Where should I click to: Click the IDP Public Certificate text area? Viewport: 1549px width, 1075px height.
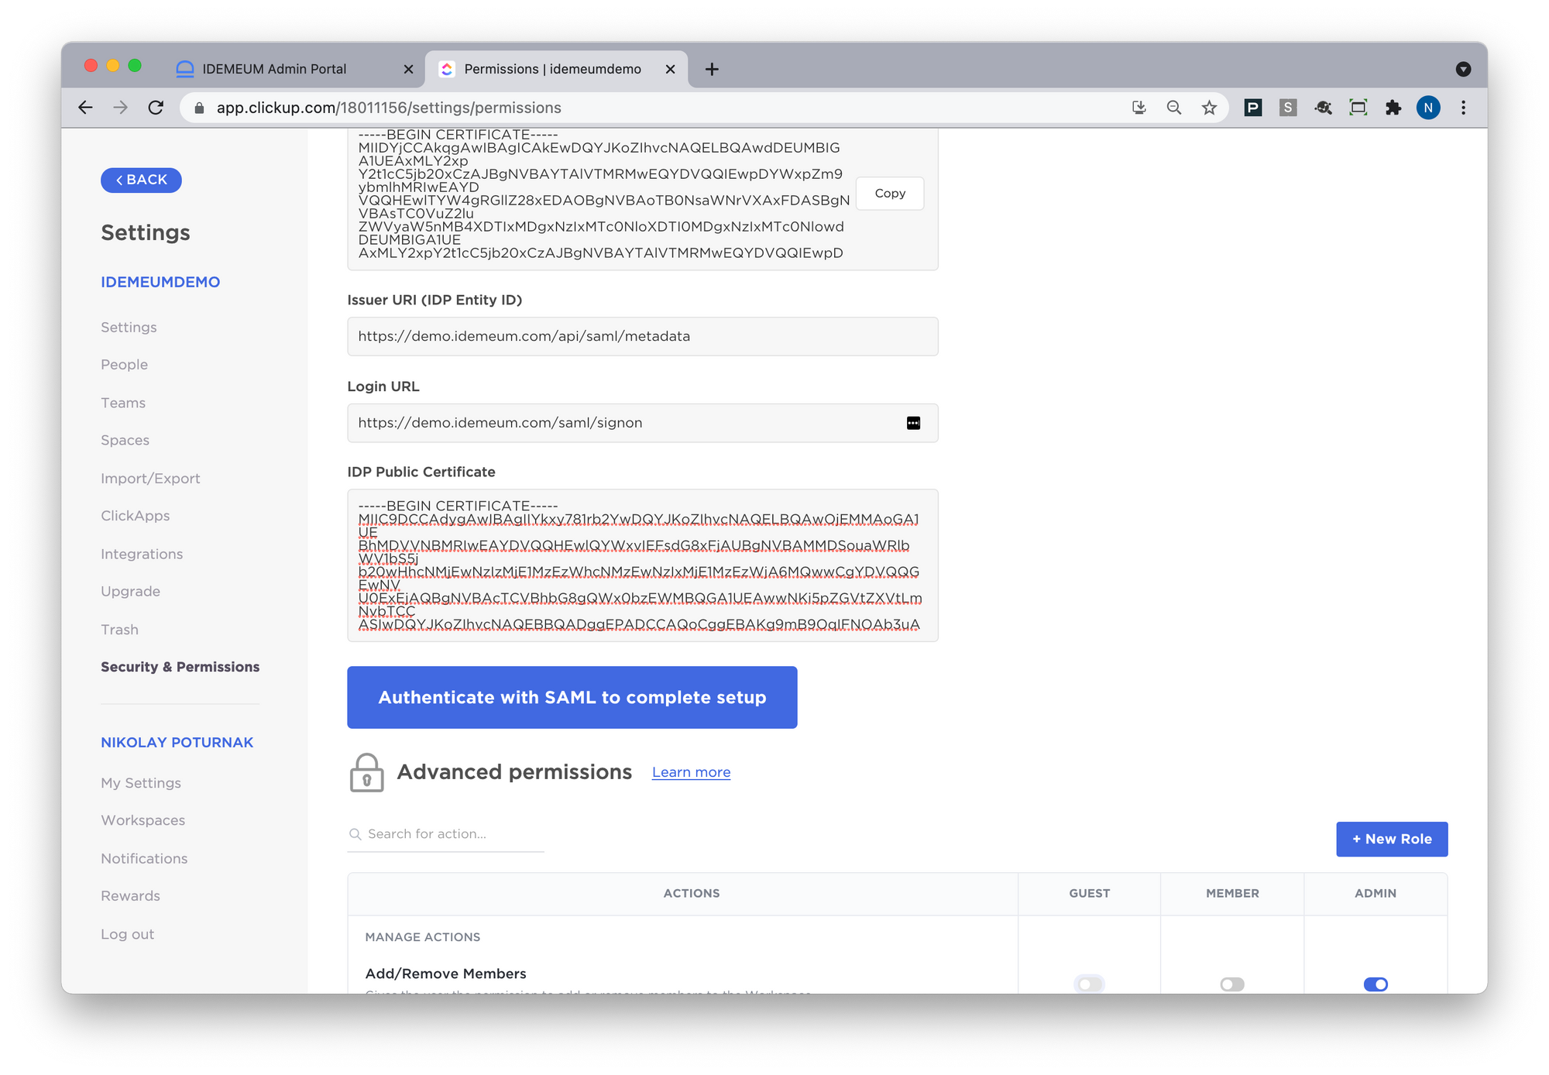(x=642, y=565)
